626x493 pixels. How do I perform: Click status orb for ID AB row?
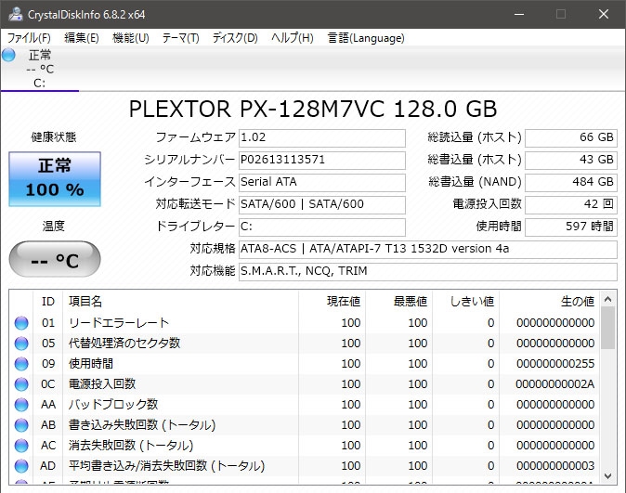point(21,424)
